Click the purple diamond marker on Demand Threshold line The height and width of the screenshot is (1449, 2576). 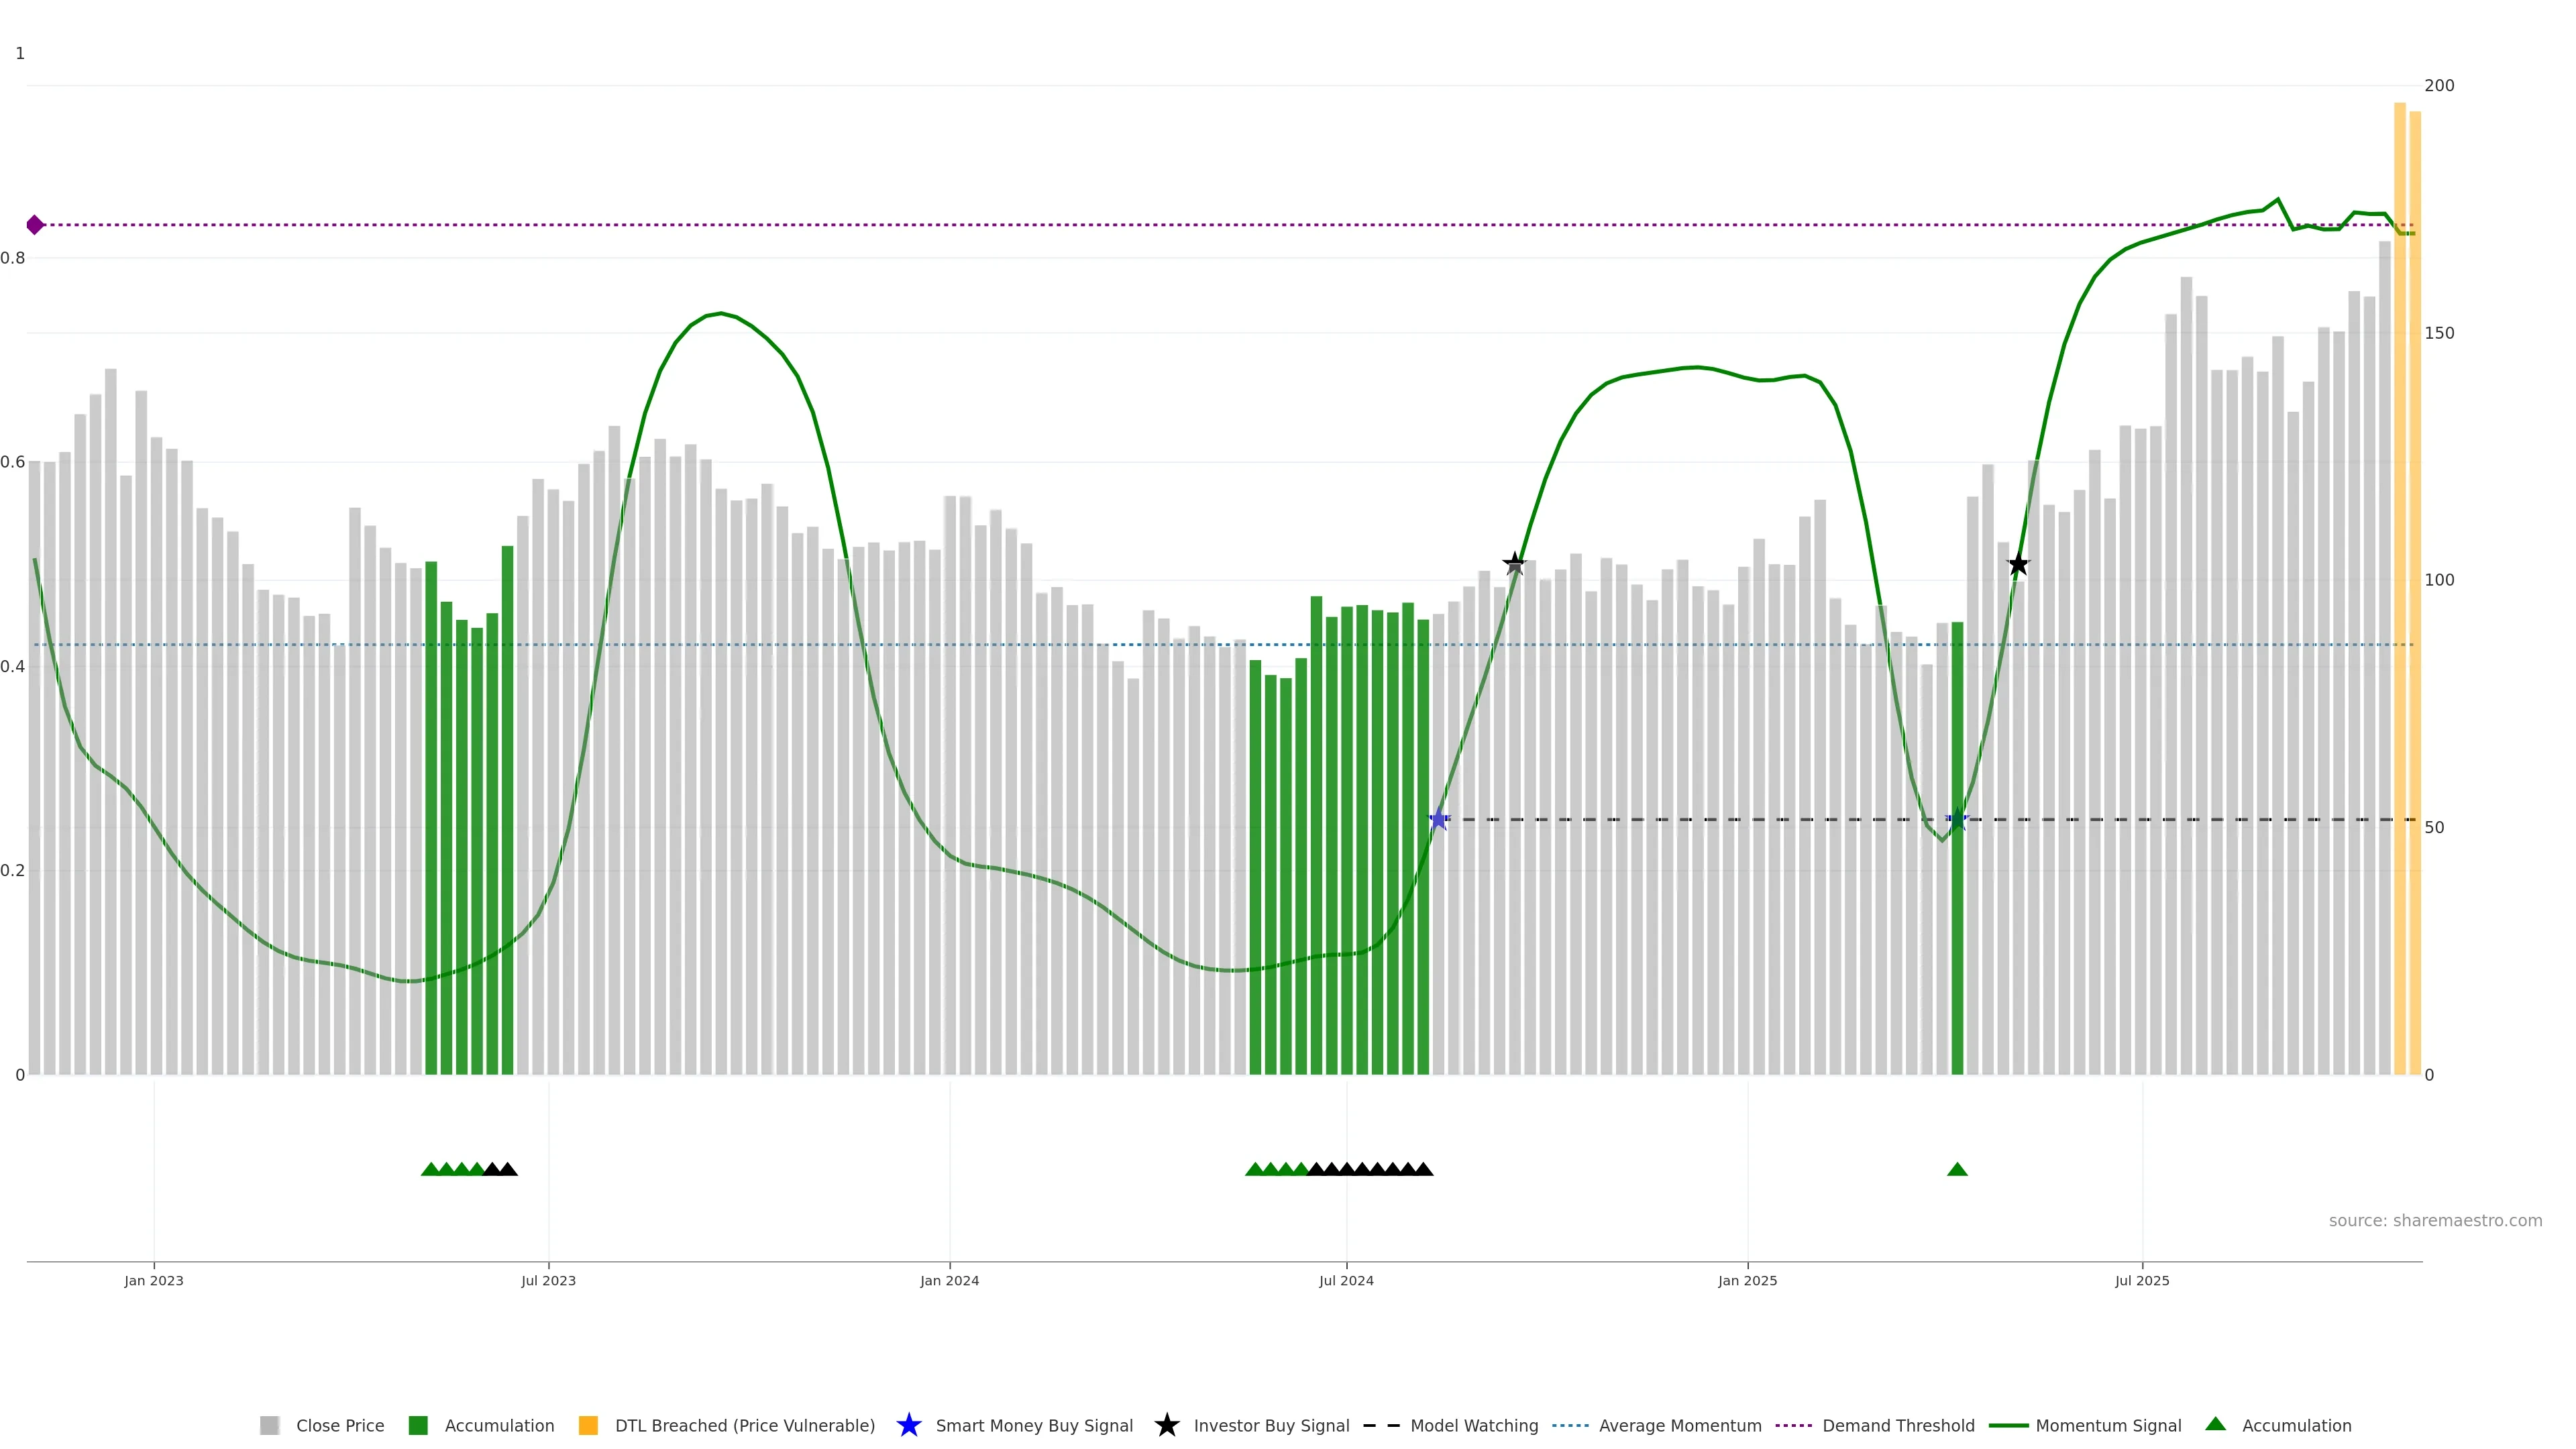pyautogui.click(x=35, y=225)
